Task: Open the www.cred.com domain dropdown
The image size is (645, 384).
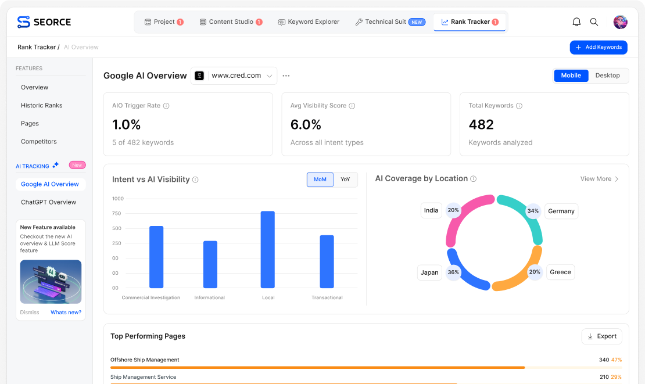Action: tap(268, 76)
